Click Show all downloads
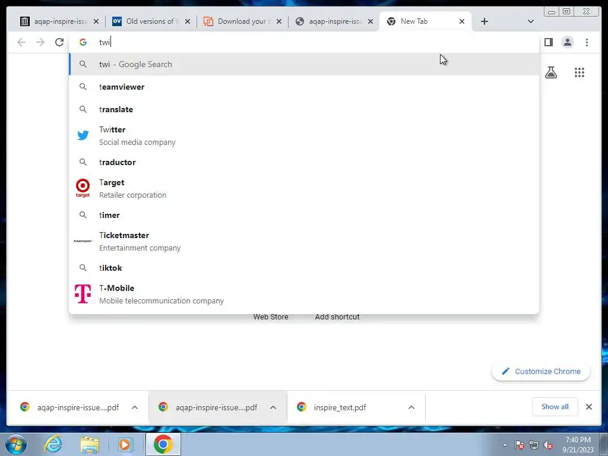Viewport: 608px width, 456px height. pos(555,406)
